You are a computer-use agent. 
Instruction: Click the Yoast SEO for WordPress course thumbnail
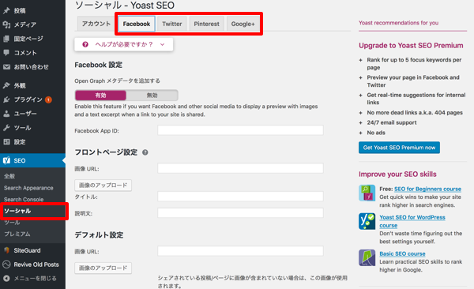[x=367, y=221]
